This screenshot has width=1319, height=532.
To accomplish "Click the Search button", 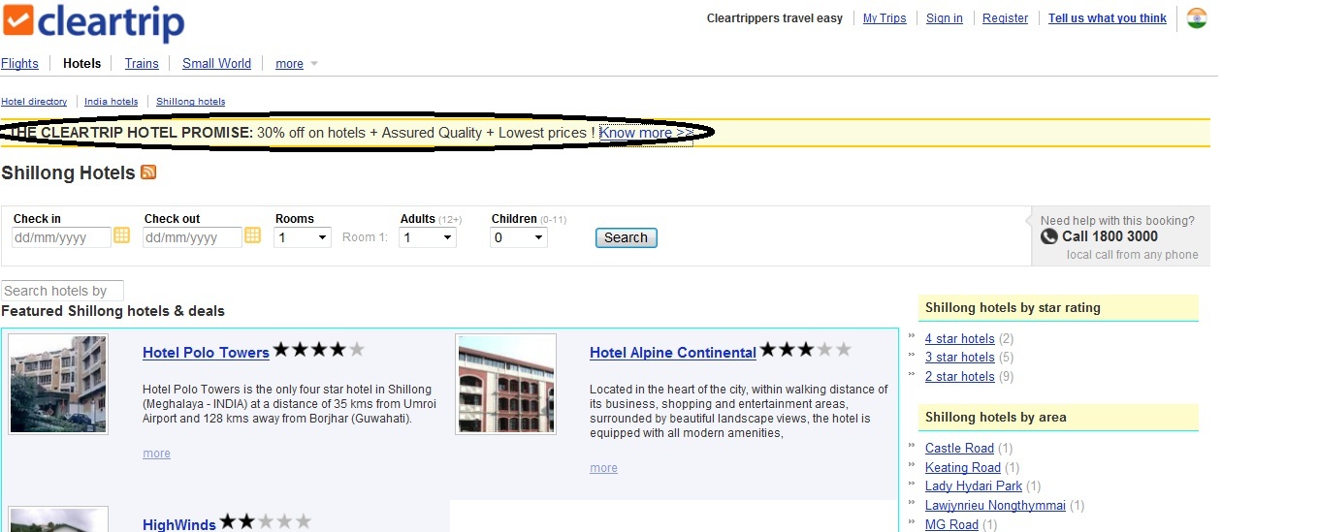I will pyautogui.click(x=626, y=237).
